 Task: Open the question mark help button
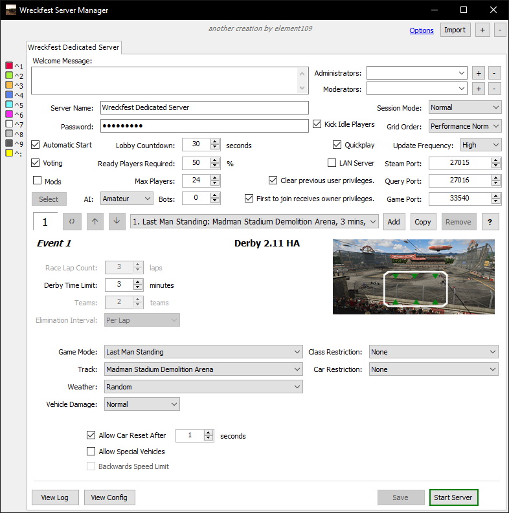[490, 222]
